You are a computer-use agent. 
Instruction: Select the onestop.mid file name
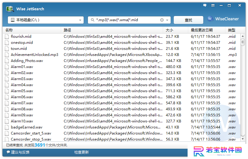pos(22,43)
